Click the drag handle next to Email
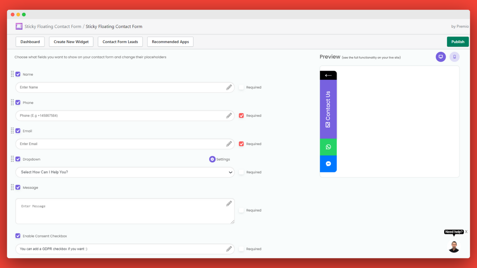The image size is (477, 268). [x=12, y=131]
